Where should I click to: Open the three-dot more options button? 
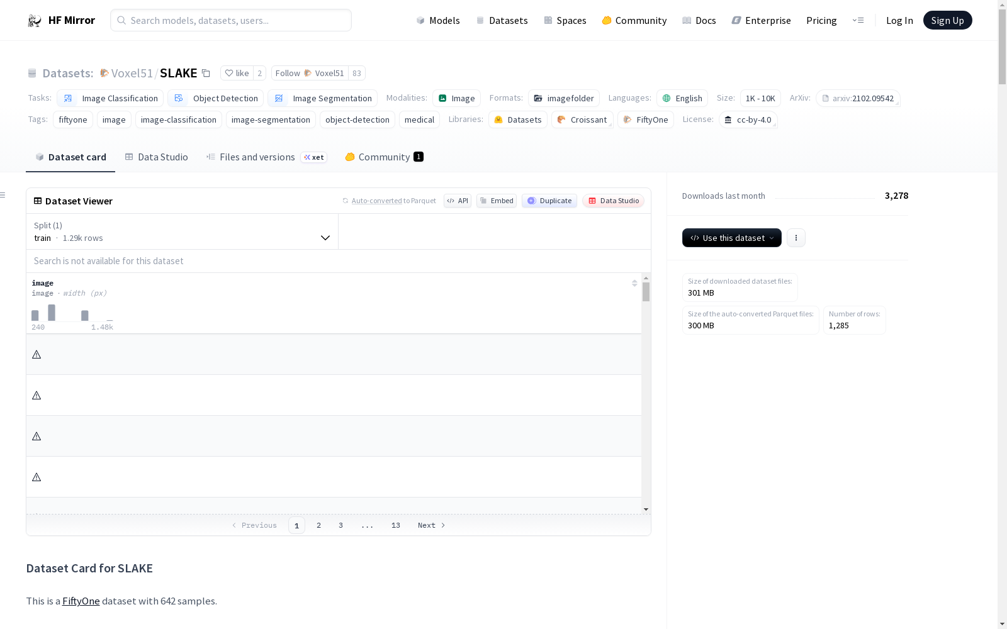click(796, 238)
